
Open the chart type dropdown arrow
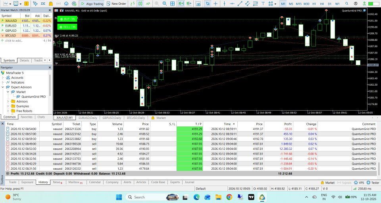10,4
